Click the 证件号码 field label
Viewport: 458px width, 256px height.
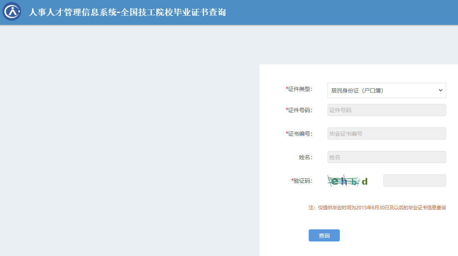300,110
